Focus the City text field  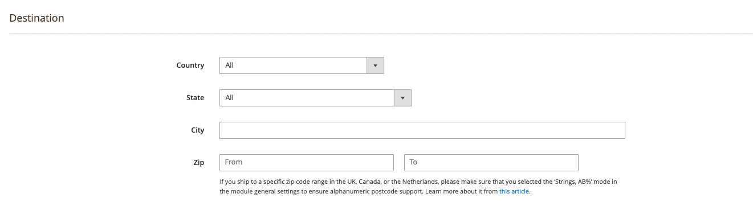coord(422,130)
